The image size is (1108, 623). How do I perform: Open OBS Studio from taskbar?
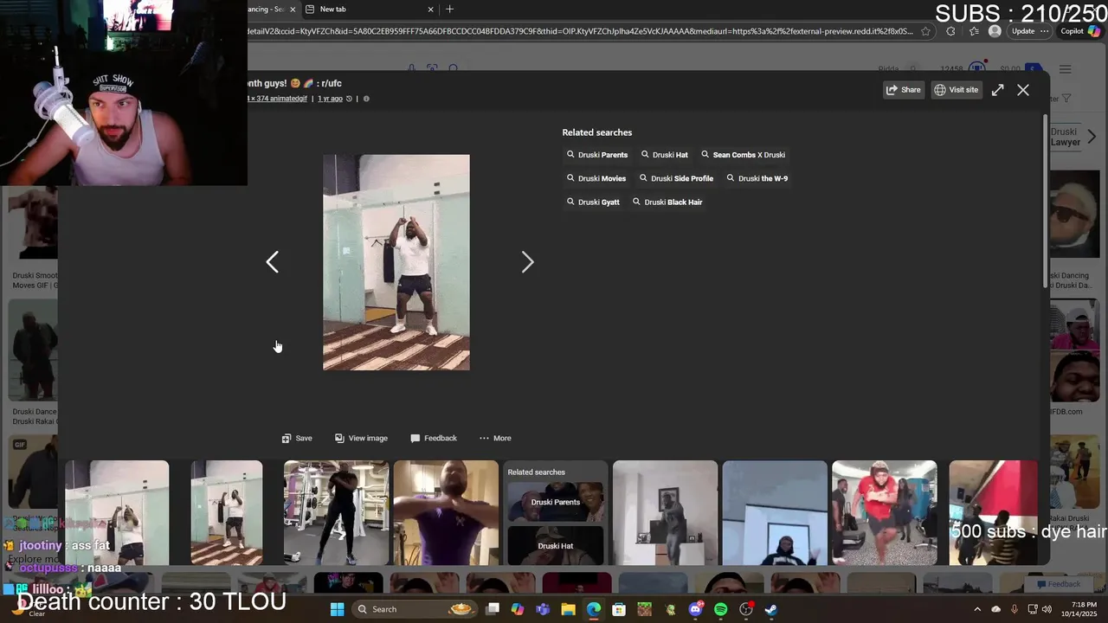746,609
